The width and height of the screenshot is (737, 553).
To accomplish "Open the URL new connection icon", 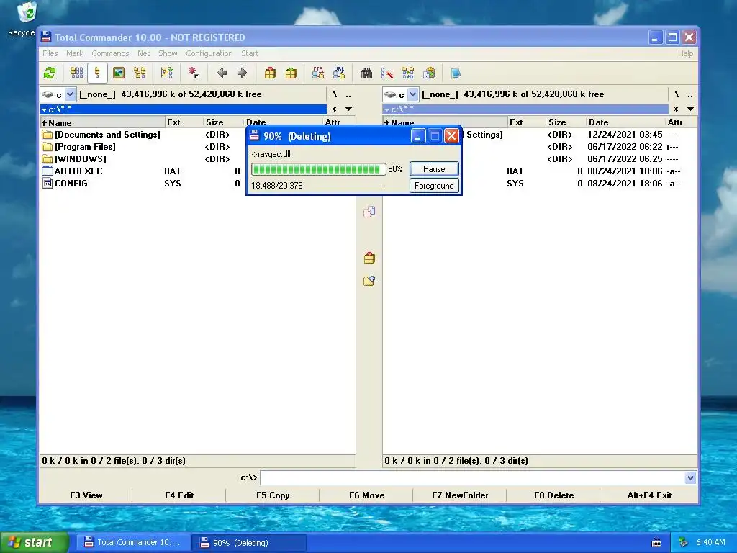I will (x=339, y=73).
